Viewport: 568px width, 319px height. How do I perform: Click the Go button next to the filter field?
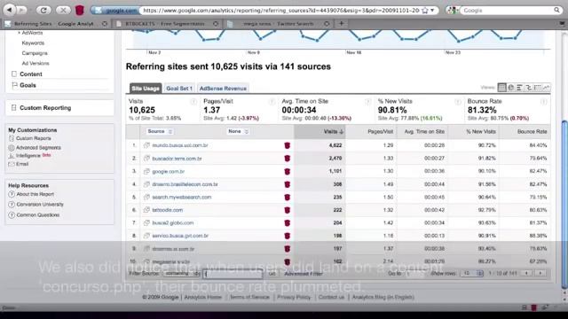click(272, 274)
